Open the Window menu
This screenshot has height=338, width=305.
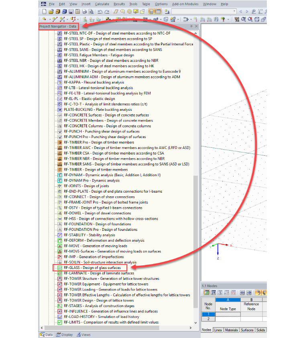[x=209, y=4]
